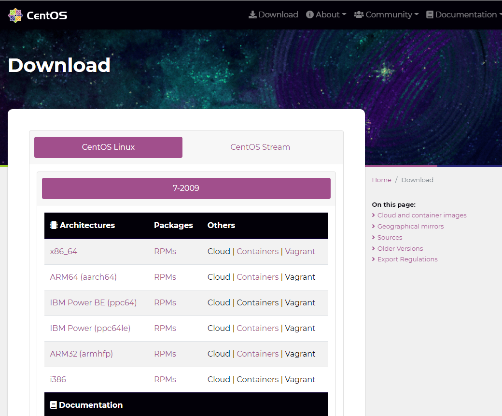Click chevron icon beside Older Versions
The image size is (502, 416).
pyautogui.click(x=373, y=248)
